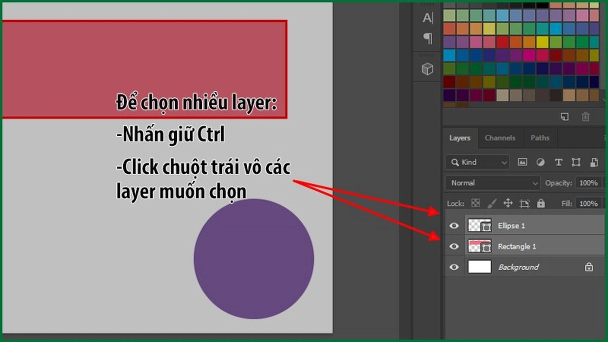Lock transparent pixels checkerboard icon
This screenshot has height=342, width=608.
point(475,203)
